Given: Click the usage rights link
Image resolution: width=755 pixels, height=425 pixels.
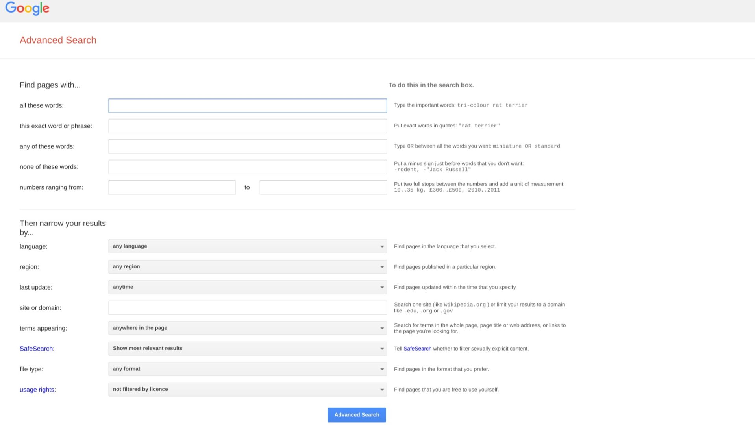Looking at the screenshot, I should click(37, 390).
